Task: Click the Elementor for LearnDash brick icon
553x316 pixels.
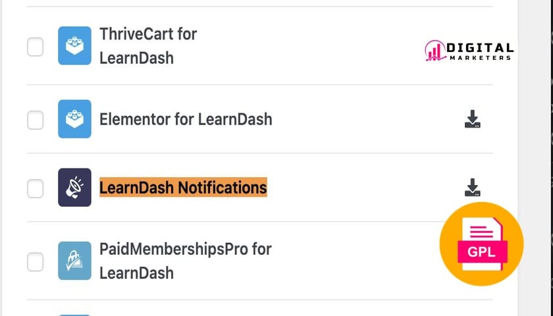Action: point(74,119)
